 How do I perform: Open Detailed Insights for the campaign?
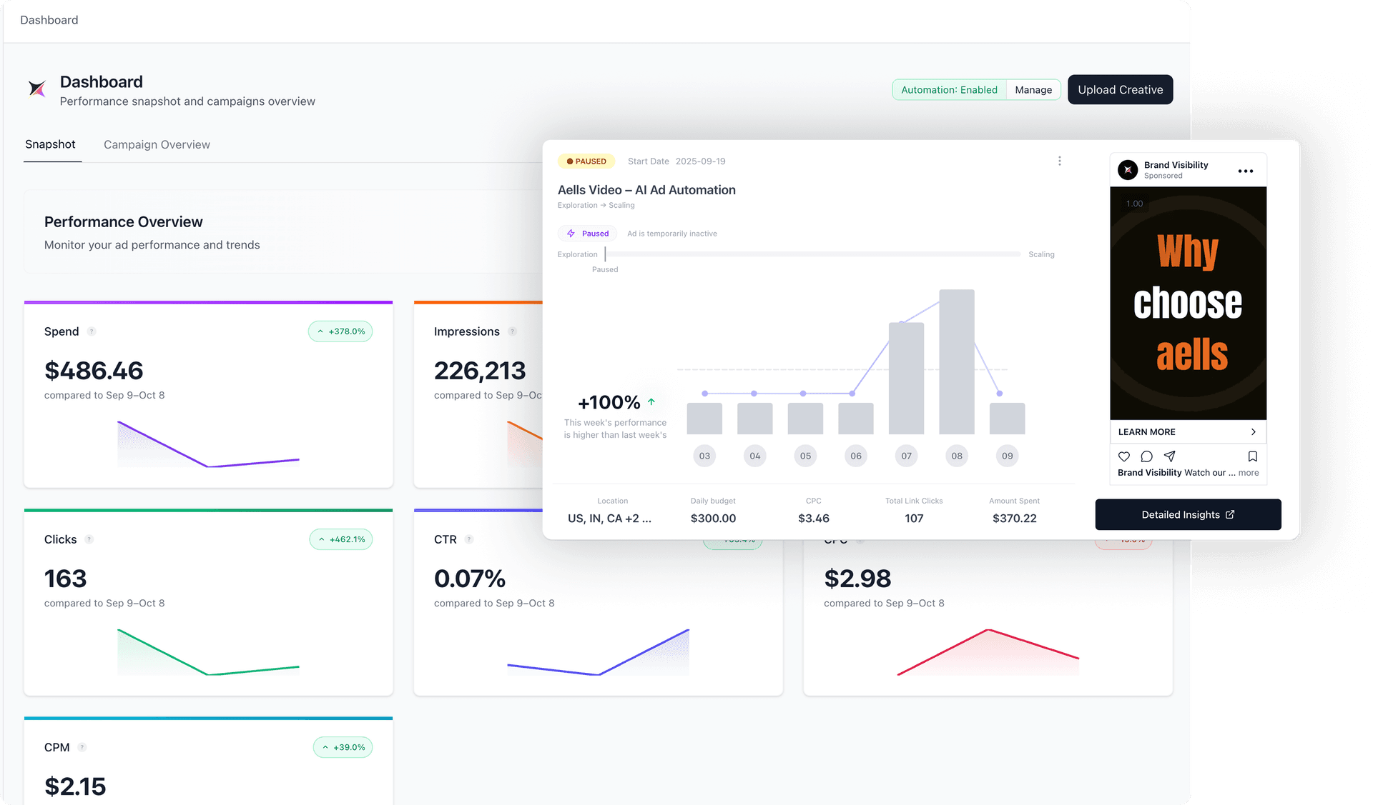(x=1188, y=514)
